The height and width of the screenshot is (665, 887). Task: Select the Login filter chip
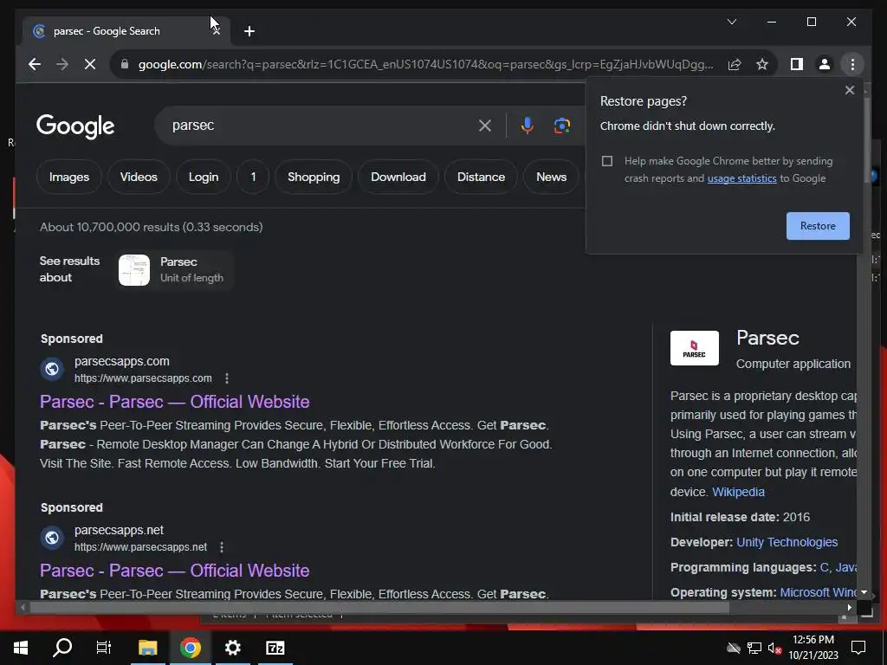(204, 177)
